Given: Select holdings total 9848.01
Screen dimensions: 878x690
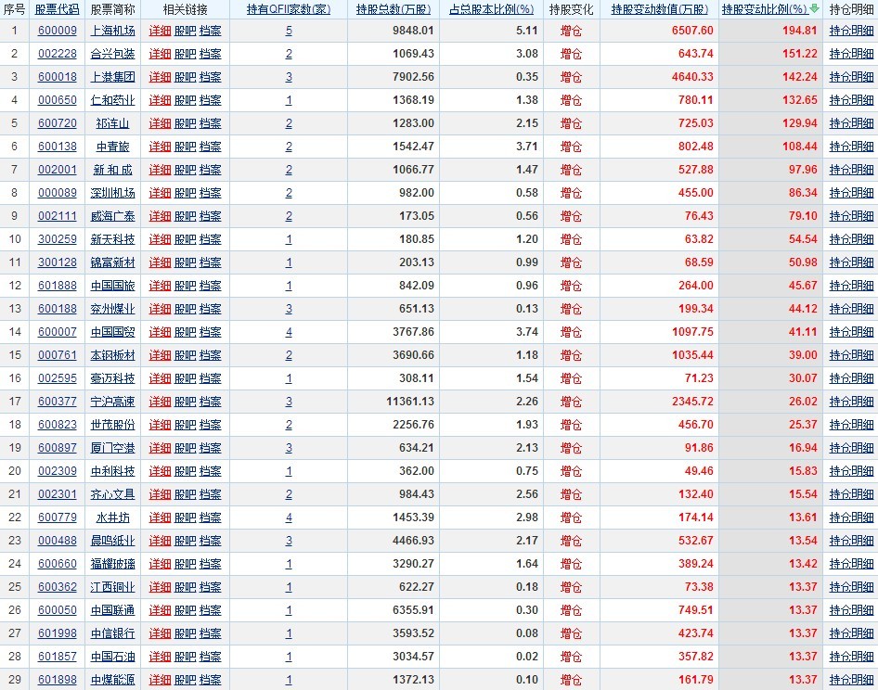Looking at the screenshot, I should tap(413, 31).
